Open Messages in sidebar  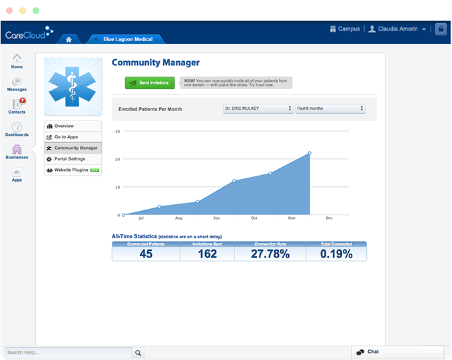click(17, 84)
